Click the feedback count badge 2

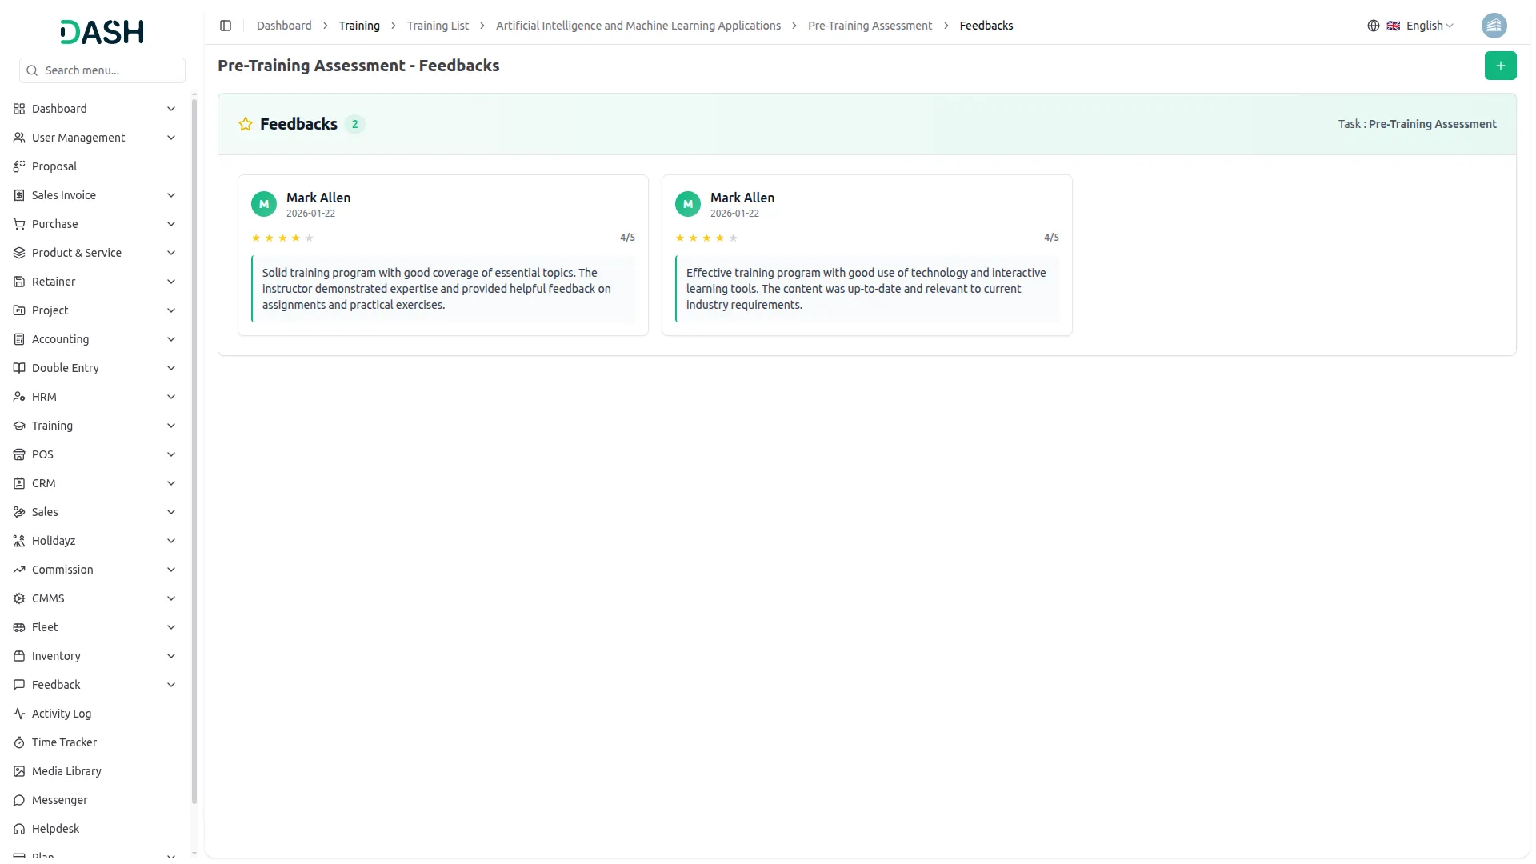click(x=354, y=124)
